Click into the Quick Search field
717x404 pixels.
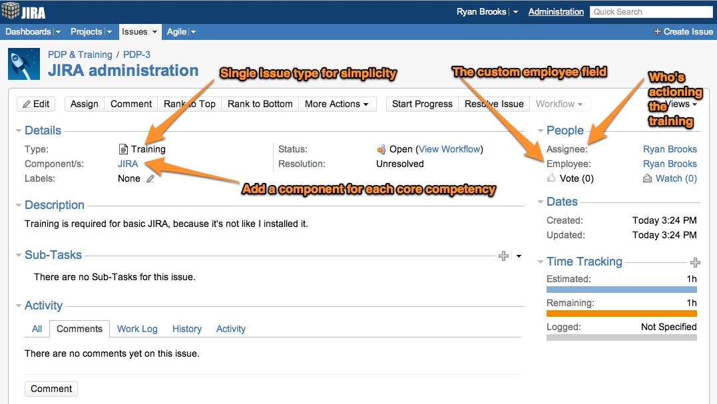click(652, 12)
